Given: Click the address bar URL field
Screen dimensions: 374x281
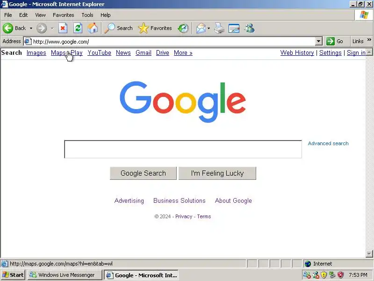Looking at the screenshot, I should click(173, 41).
